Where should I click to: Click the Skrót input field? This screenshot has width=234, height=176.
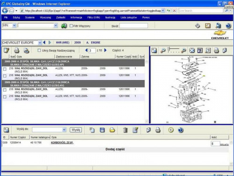pyautogui.click(x=133, y=26)
